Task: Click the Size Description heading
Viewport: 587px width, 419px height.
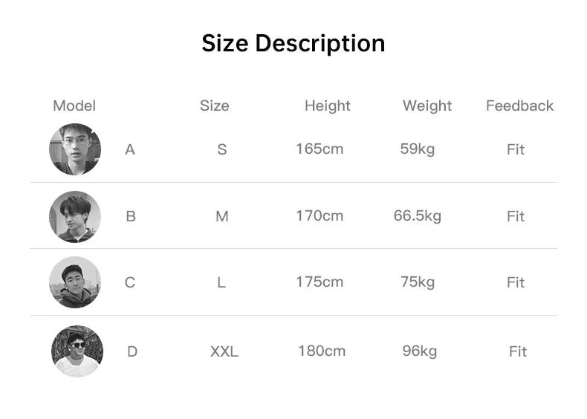Action: 293,43
